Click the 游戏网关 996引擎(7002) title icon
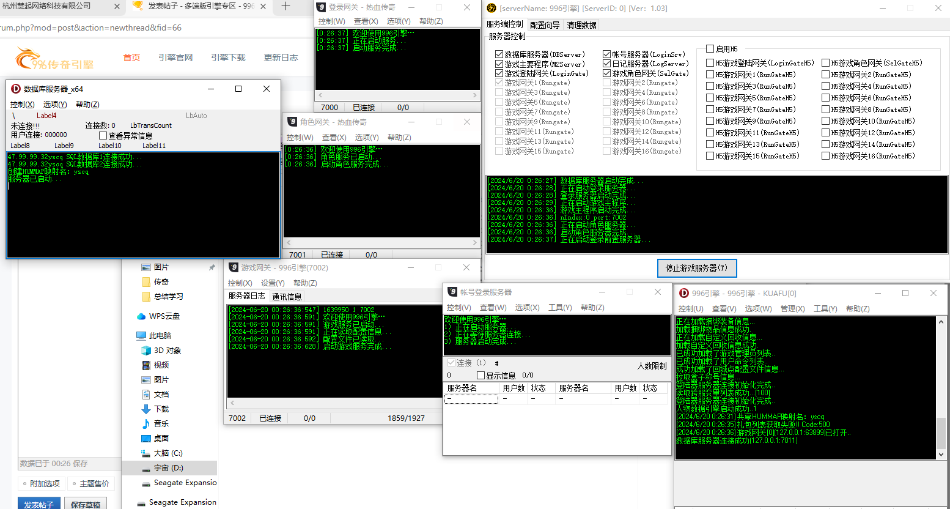Viewport: 950px width, 509px height. tap(234, 267)
